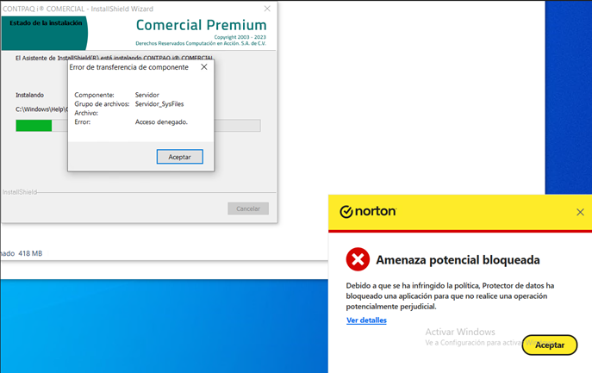Close the CONTPAQ i COMERCIAL InstallShield window
The width and height of the screenshot is (592, 373).
(x=267, y=9)
